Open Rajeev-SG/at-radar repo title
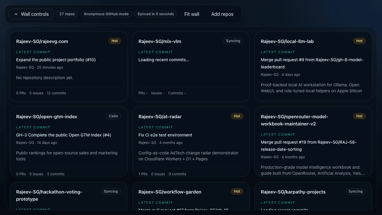The image size is (382, 215). coord(160,117)
